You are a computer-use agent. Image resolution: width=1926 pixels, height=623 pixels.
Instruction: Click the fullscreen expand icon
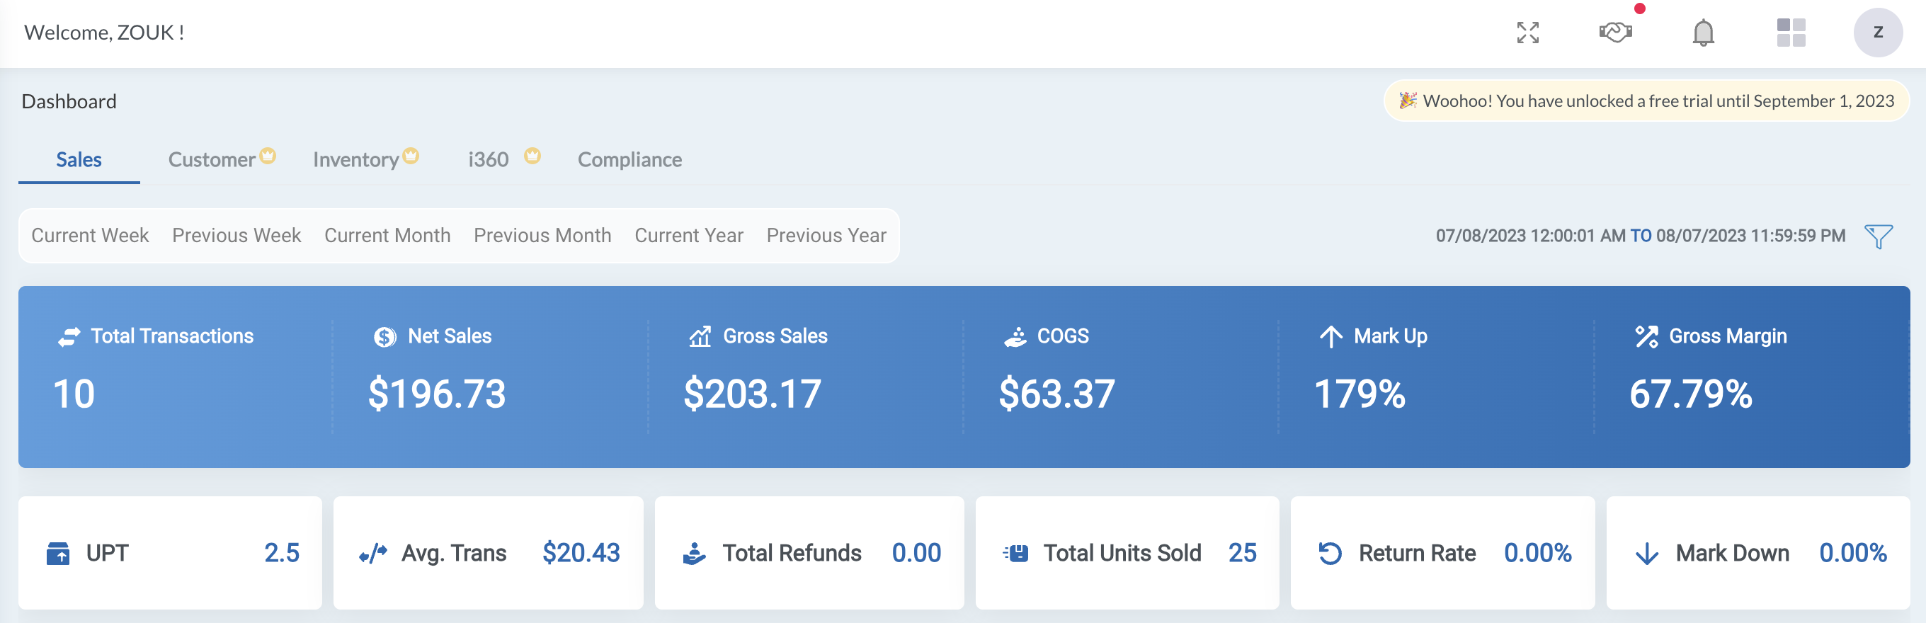tap(1527, 33)
